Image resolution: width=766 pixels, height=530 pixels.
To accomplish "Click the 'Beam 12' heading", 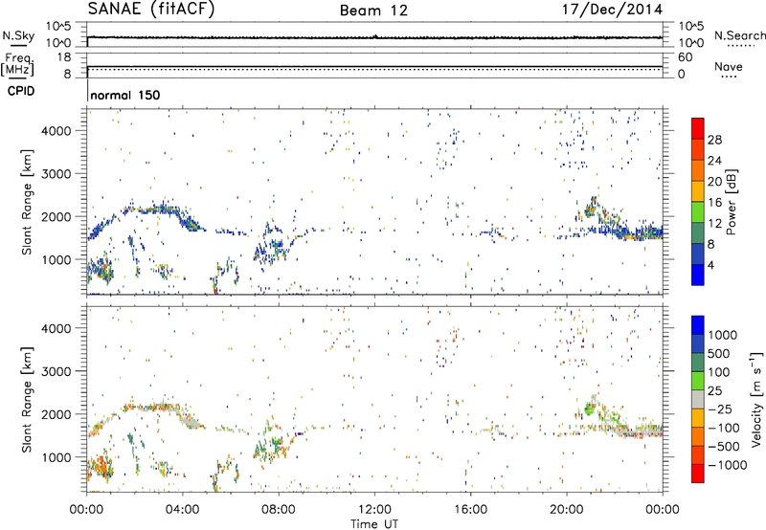I will (373, 11).
